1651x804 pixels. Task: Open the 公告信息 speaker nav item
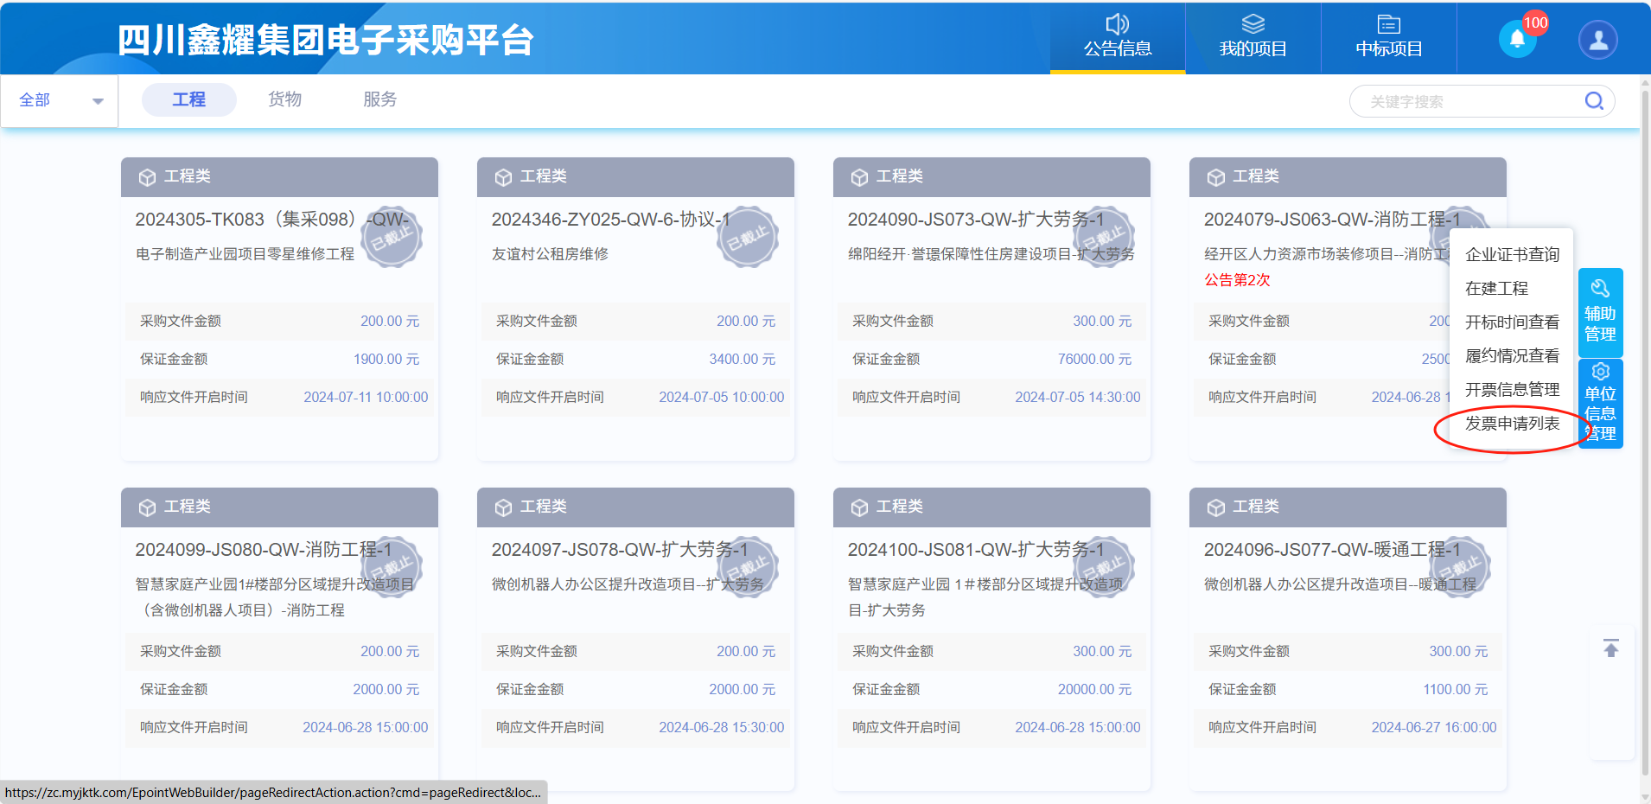[1117, 37]
